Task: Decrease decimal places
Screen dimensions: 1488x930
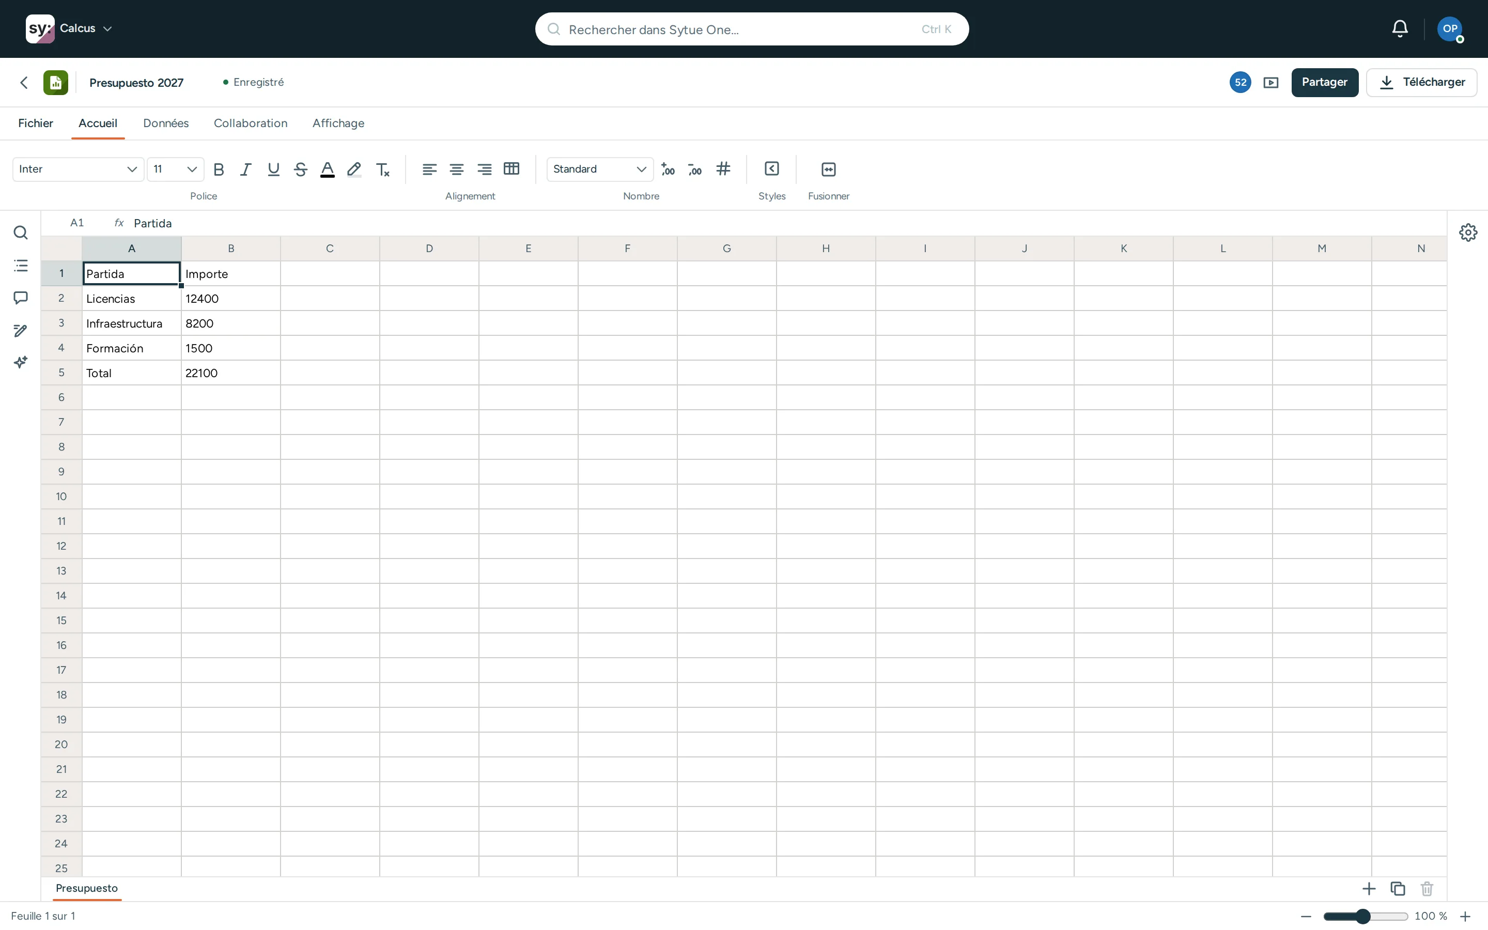Action: (x=695, y=169)
